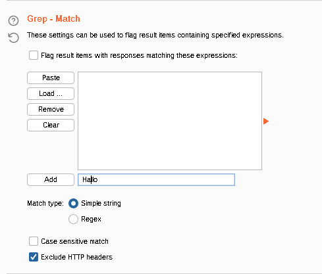Restore Grep - Match defaults with circular arrow icon
Image resolution: width=322 pixels, height=274 pixels.
[x=13, y=37]
